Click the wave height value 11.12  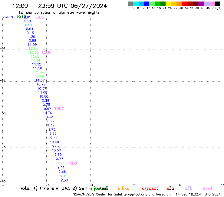tap(37, 64)
